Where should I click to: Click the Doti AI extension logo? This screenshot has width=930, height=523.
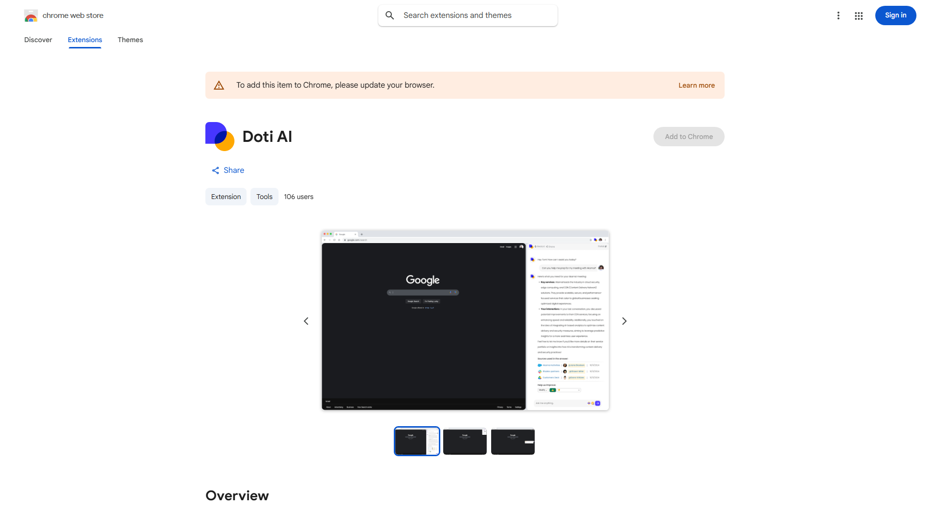220,137
